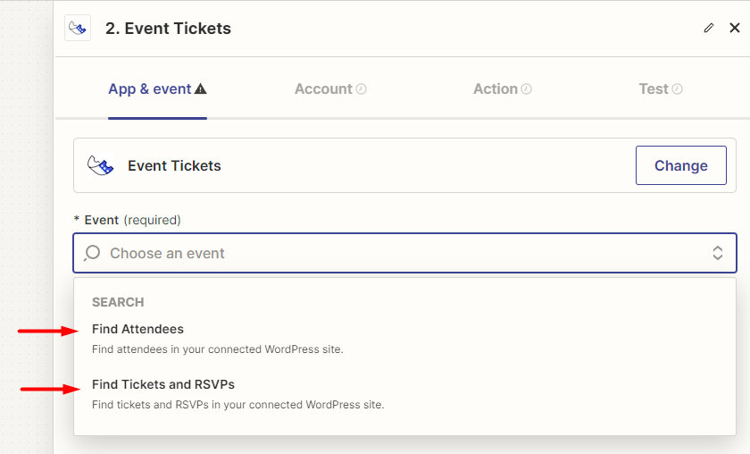Click the status icon beside Test tab
This screenshot has height=454, width=750.
pyautogui.click(x=678, y=89)
